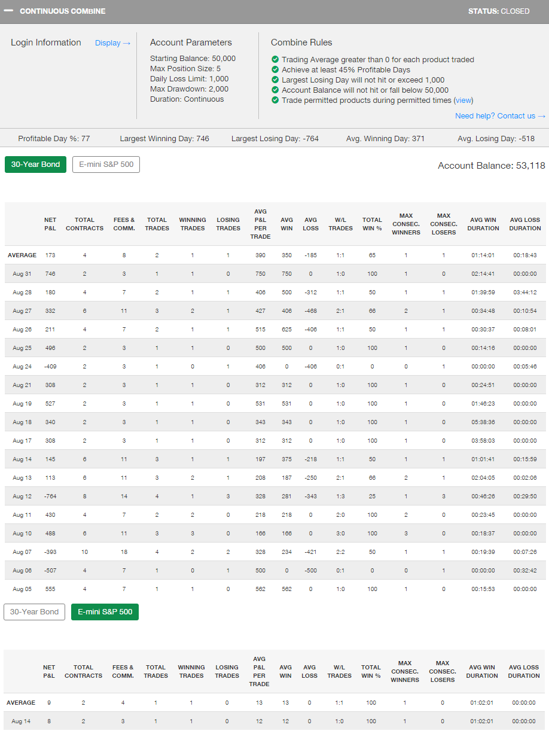Select the top 30-Year Bond tab
The width and height of the screenshot is (549, 737).
[x=36, y=165]
